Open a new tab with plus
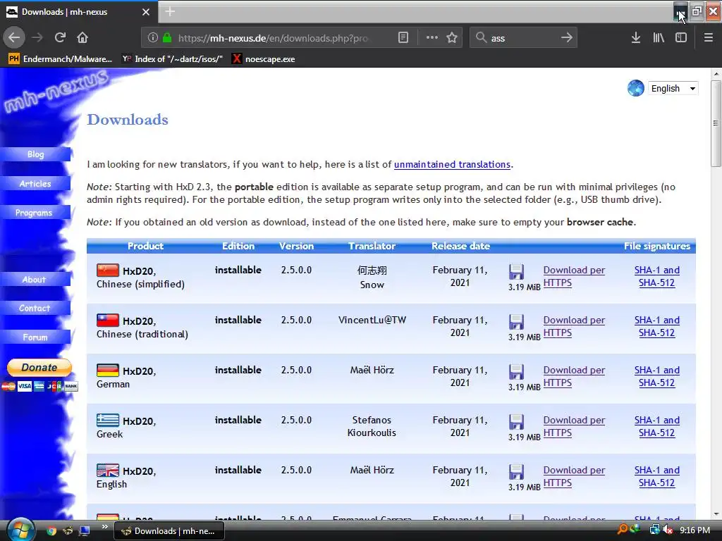722x541 pixels. point(170,12)
